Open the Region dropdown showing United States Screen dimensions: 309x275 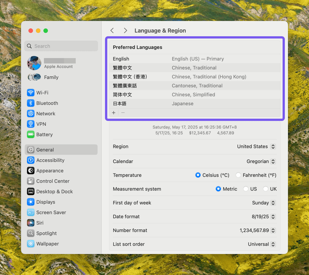coord(256,147)
